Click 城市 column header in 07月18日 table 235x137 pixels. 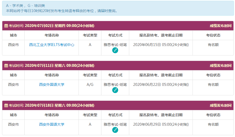(x=13, y=115)
